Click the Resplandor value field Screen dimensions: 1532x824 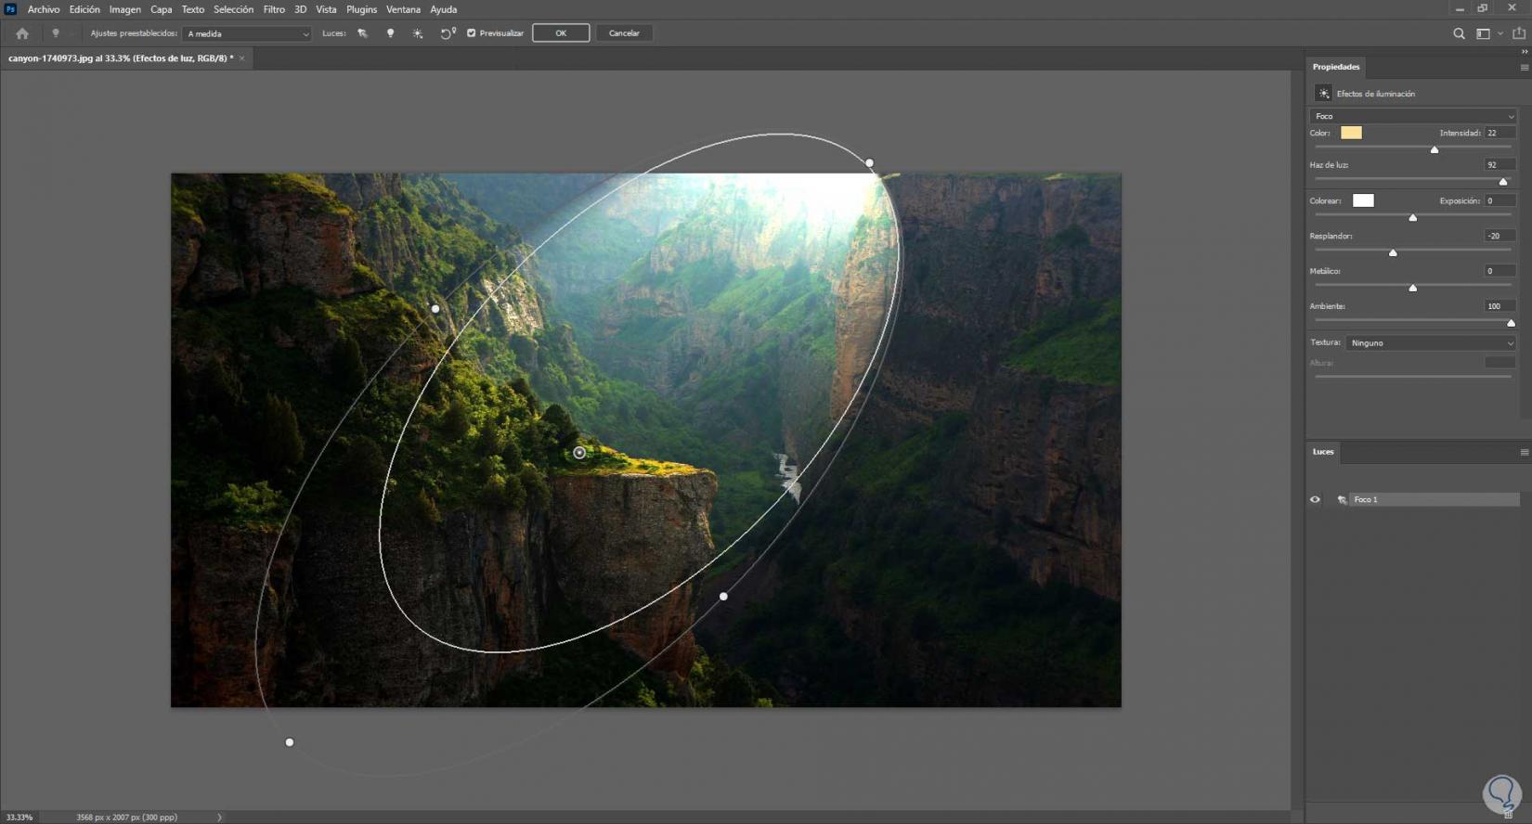click(1500, 236)
